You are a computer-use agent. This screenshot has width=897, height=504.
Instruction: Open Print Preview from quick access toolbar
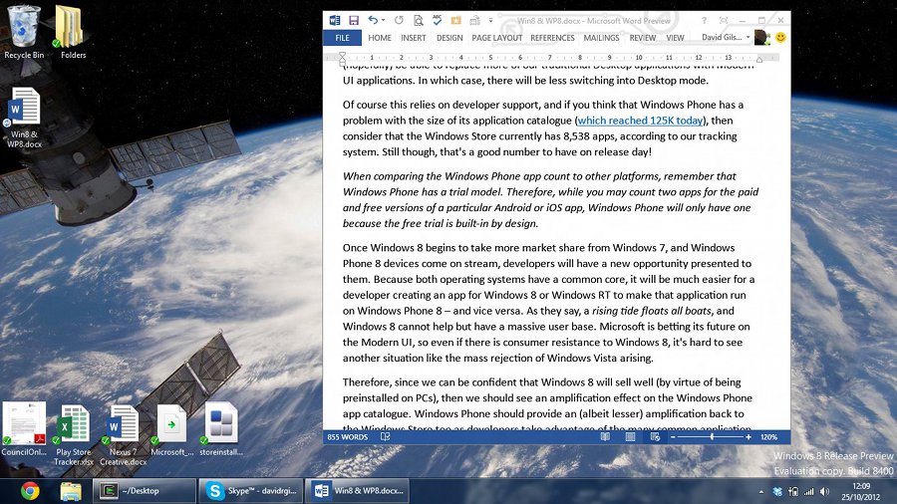pyautogui.click(x=419, y=21)
